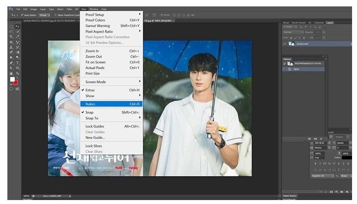Click the history panel camera snapshot icon

(316, 139)
